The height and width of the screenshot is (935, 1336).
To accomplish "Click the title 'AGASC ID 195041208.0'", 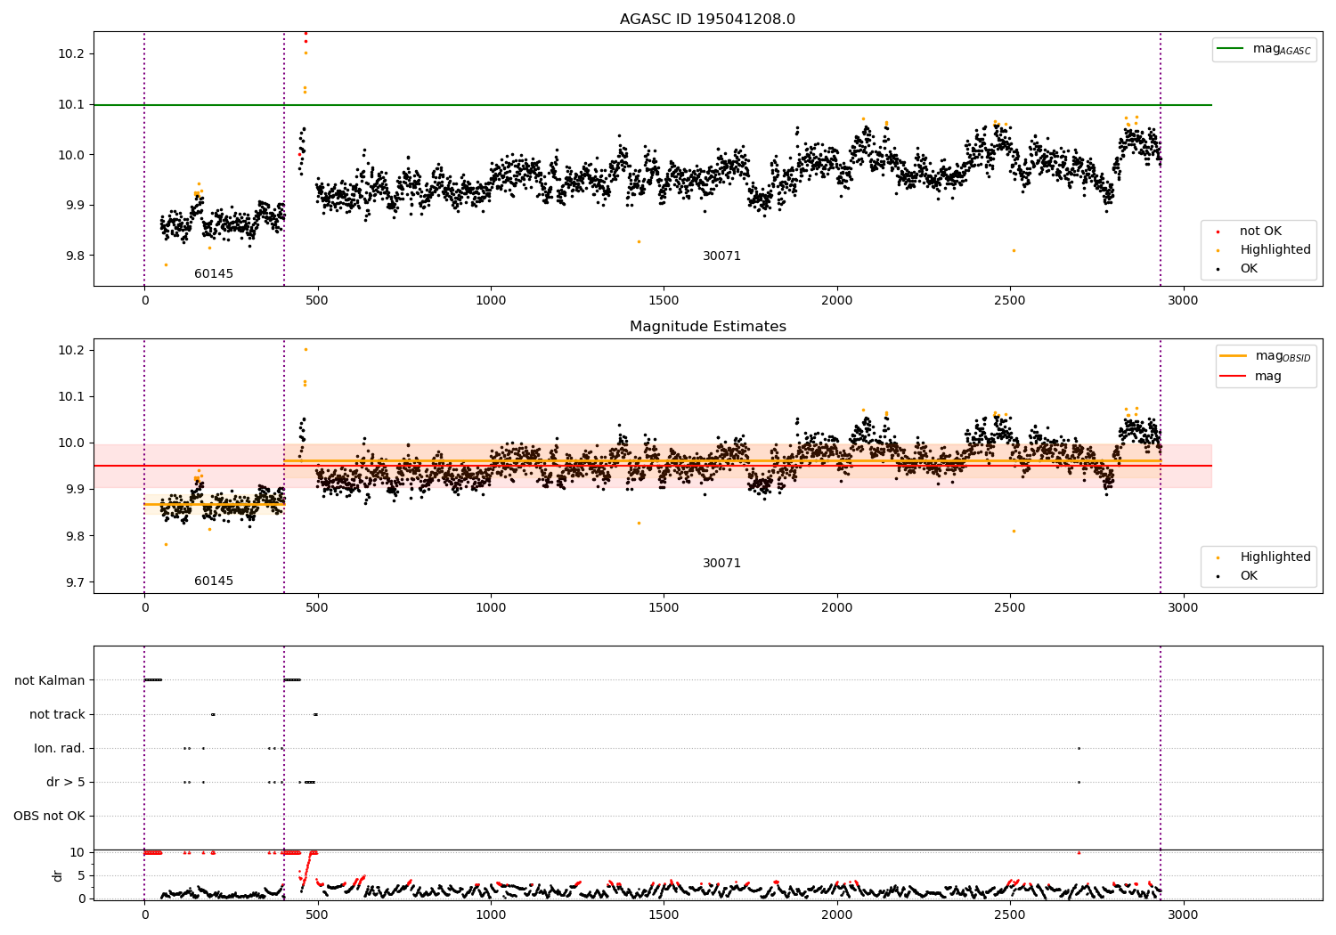I will (707, 20).
